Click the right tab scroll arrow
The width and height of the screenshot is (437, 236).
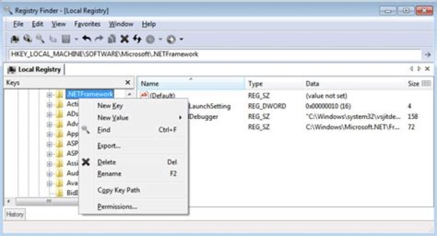click(x=419, y=69)
